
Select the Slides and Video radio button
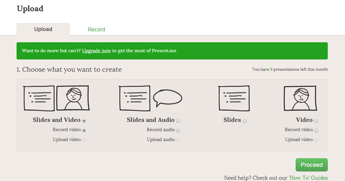84,121
